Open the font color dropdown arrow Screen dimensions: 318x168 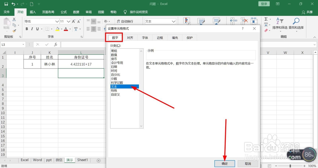[70, 29]
